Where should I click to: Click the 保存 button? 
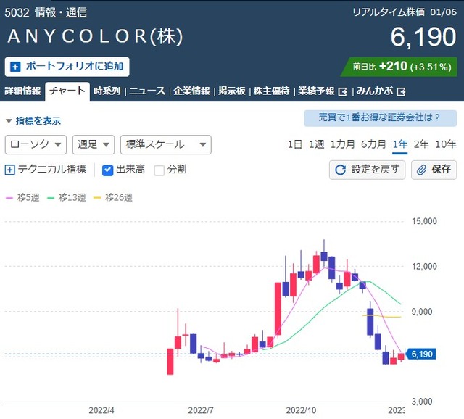[434, 170]
